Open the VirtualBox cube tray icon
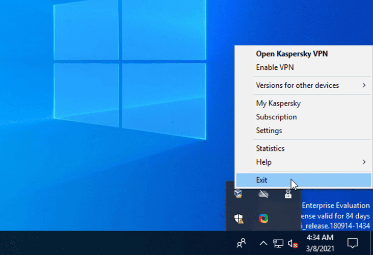Screen dimensions: 373x255 coord(238,194)
